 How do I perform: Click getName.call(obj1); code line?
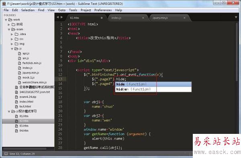point(103,148)
